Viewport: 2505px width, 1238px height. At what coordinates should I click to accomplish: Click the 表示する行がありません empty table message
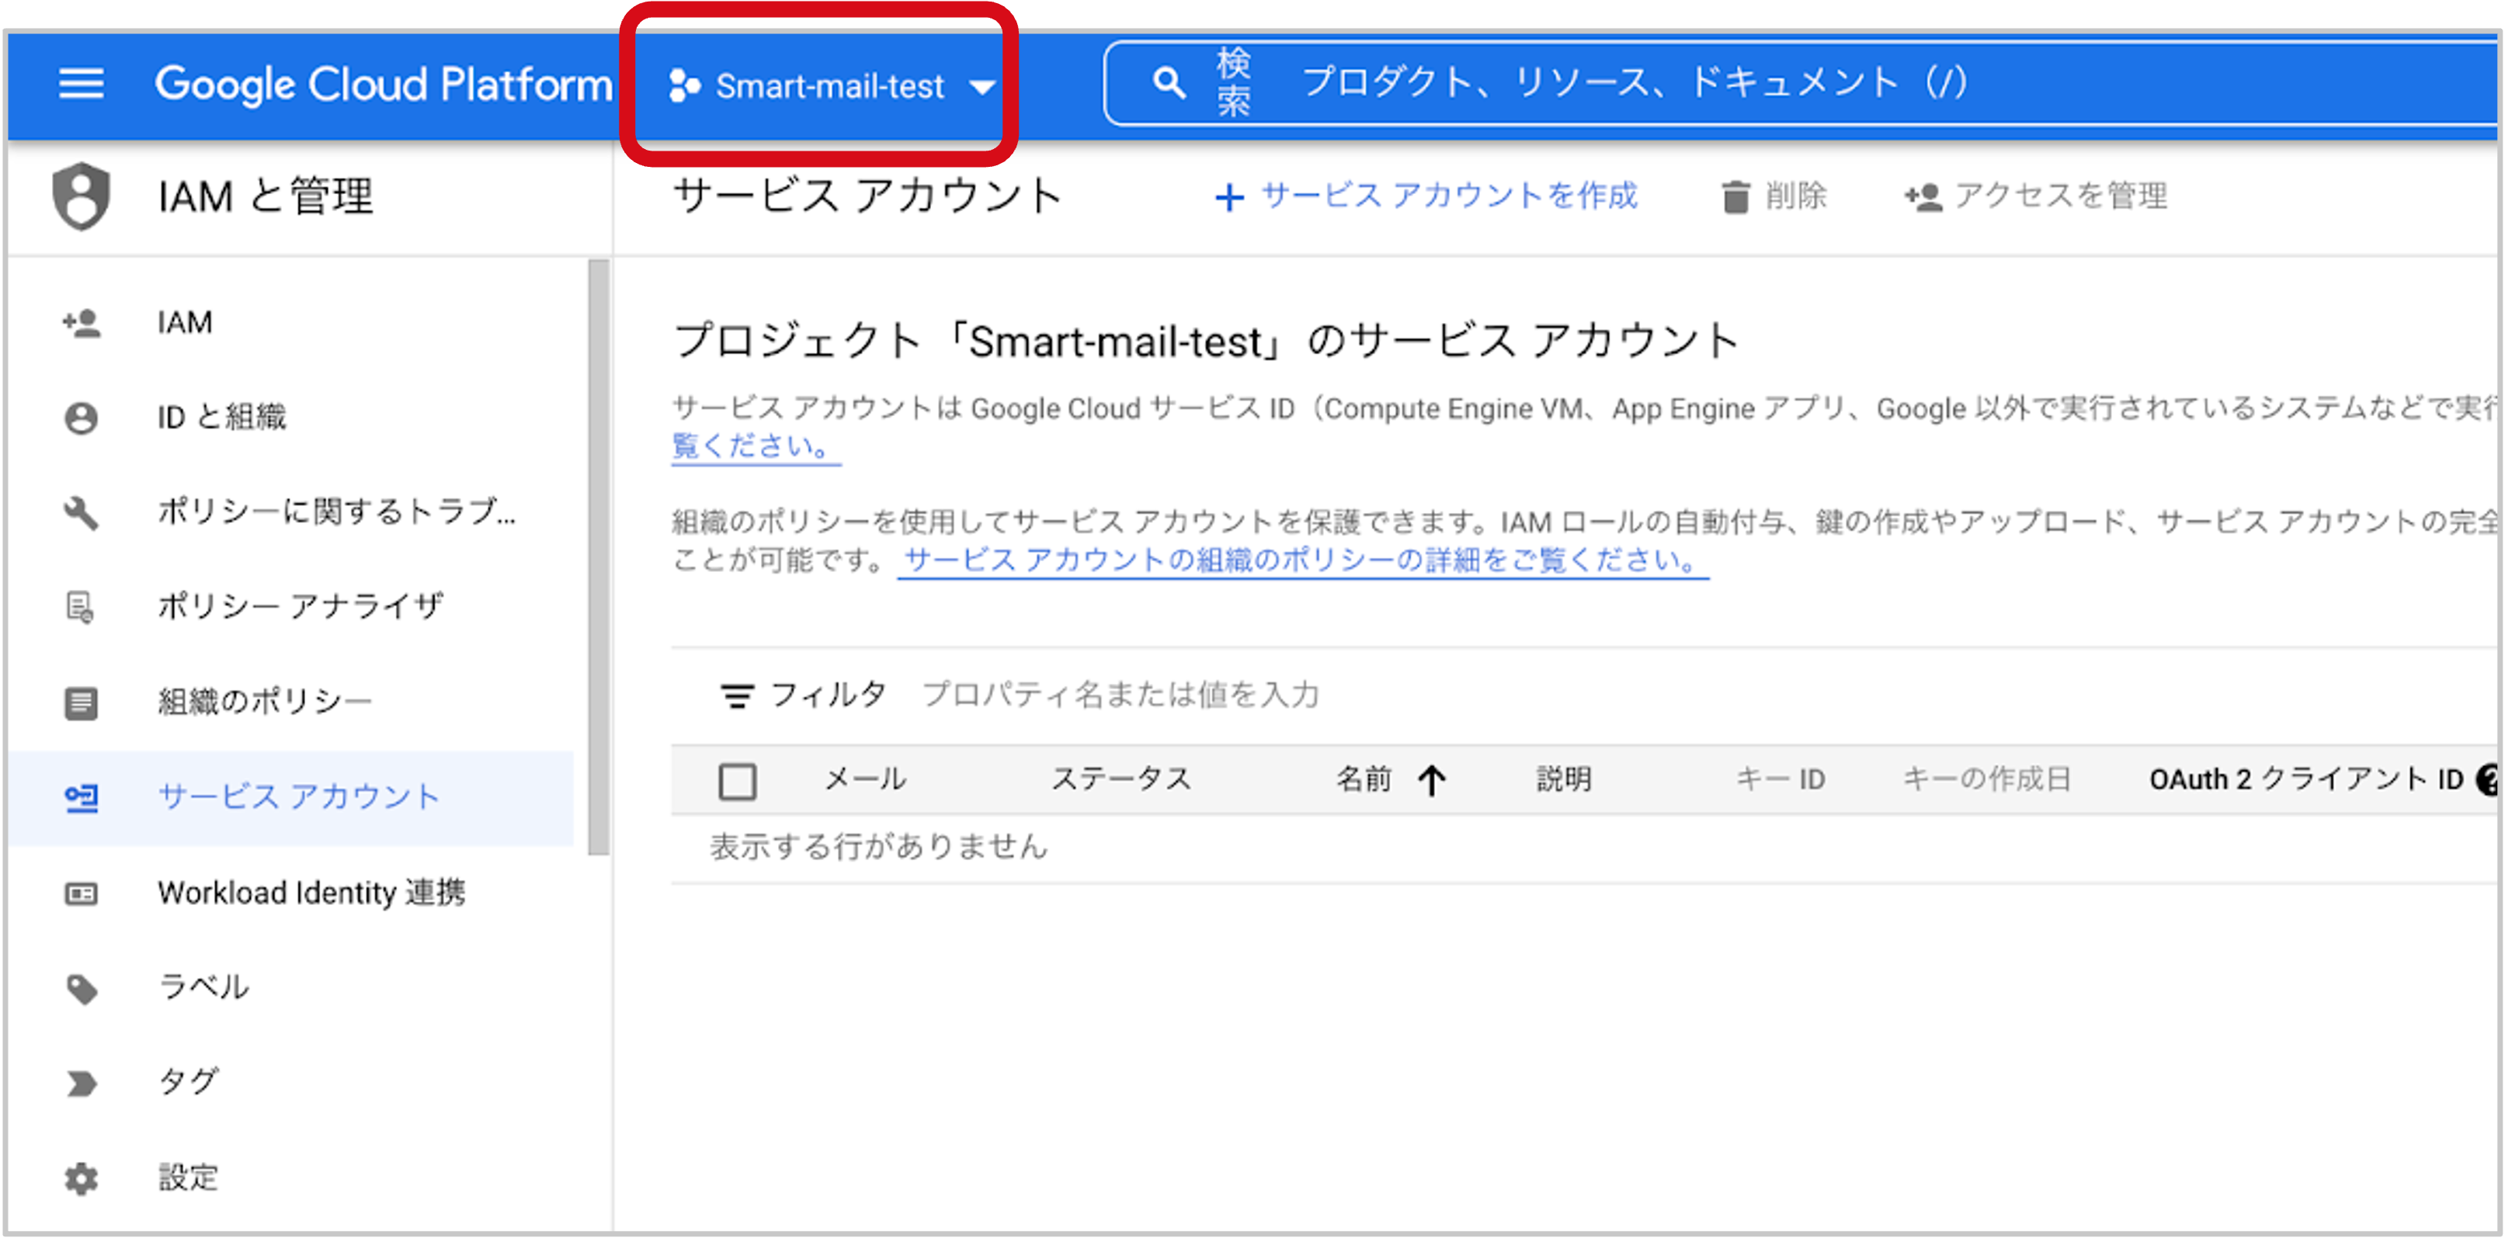(x=879, y=848)
